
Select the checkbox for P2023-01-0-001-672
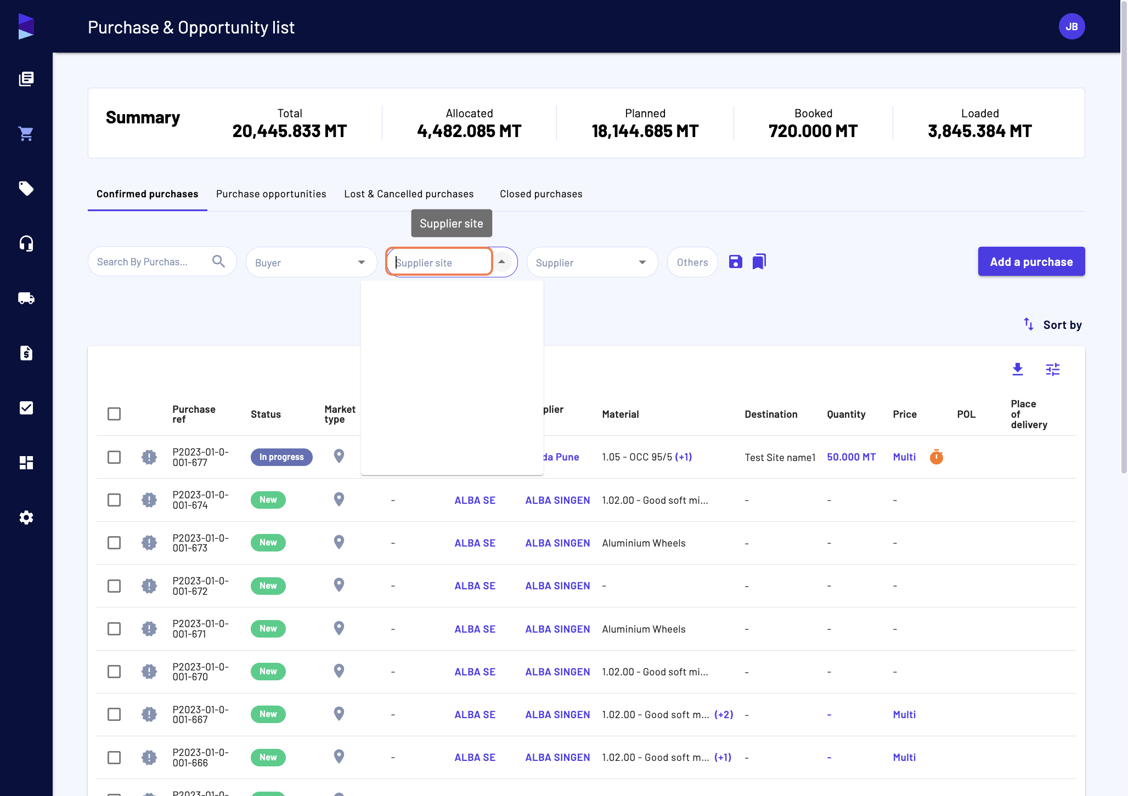[114, 586]
